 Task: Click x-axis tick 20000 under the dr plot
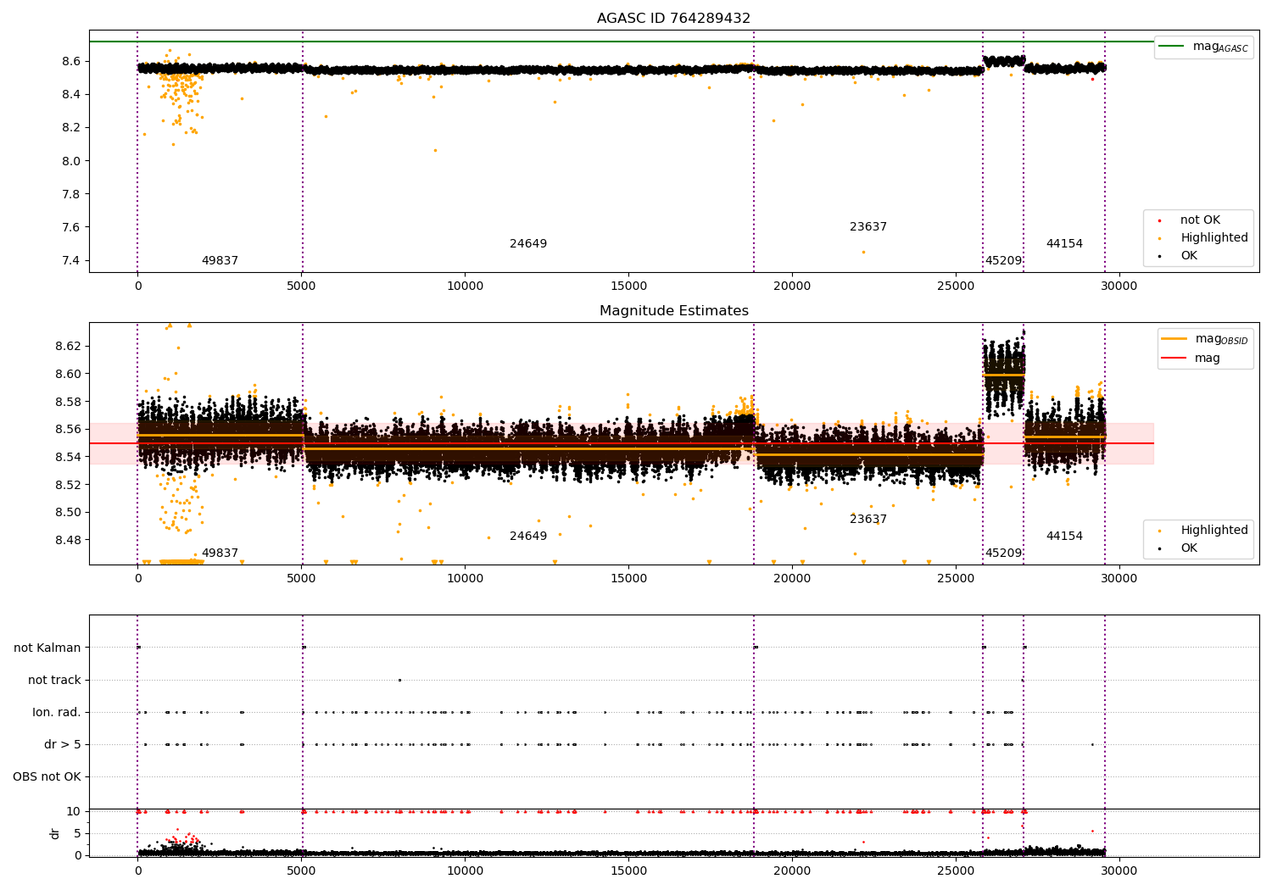coord(792,871)
